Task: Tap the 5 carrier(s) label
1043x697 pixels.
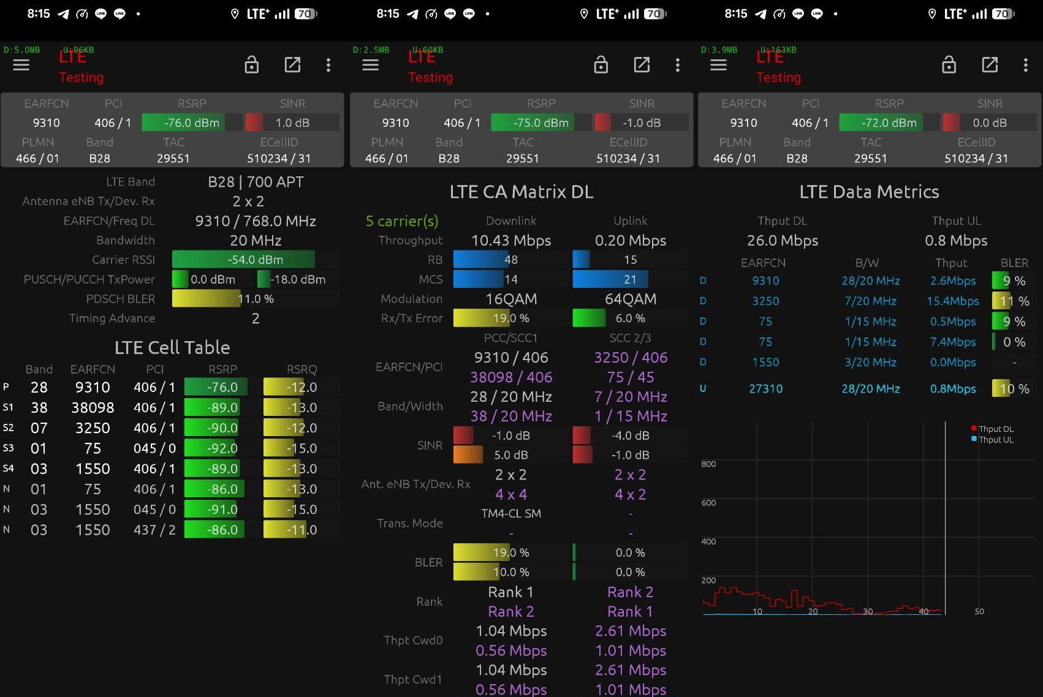Action: 401,221
